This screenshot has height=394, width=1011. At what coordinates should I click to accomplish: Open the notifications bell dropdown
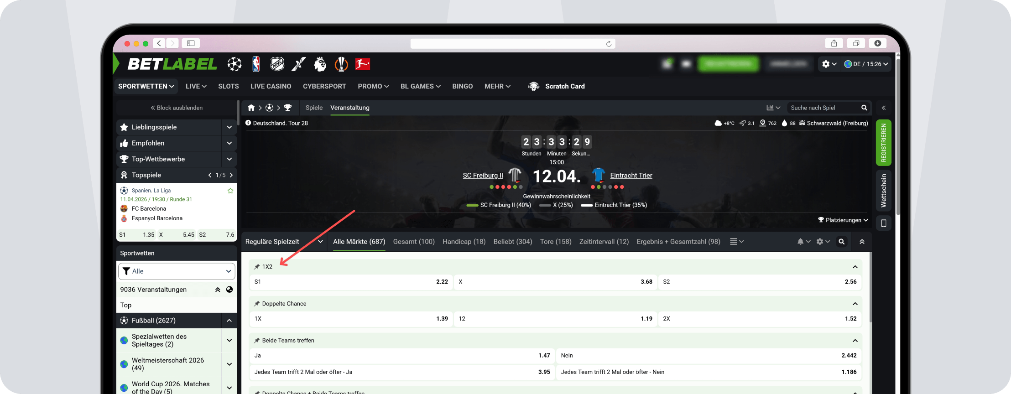(803, 242)
